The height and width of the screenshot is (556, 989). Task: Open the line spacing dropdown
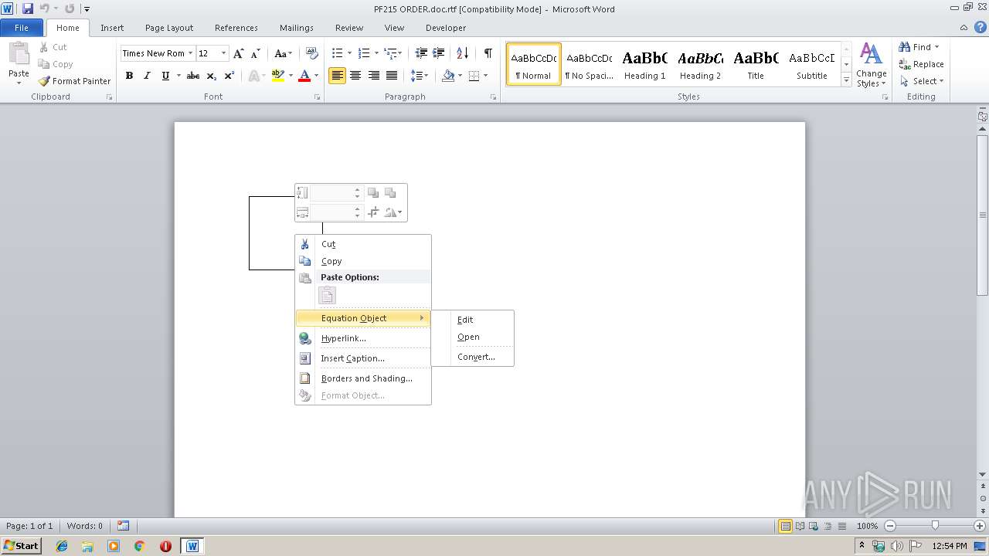click(x=420, y=76)
